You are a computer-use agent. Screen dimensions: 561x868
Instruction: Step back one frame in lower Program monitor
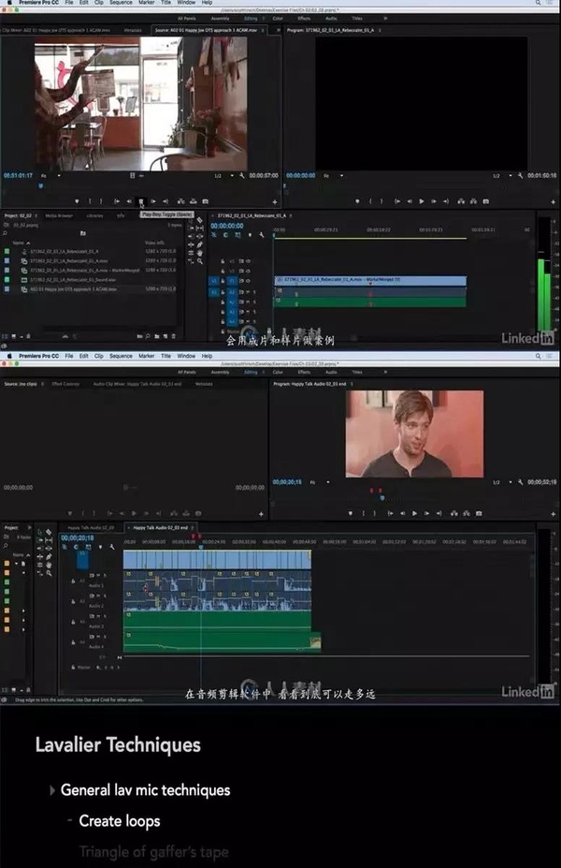(x=402, y=514)
